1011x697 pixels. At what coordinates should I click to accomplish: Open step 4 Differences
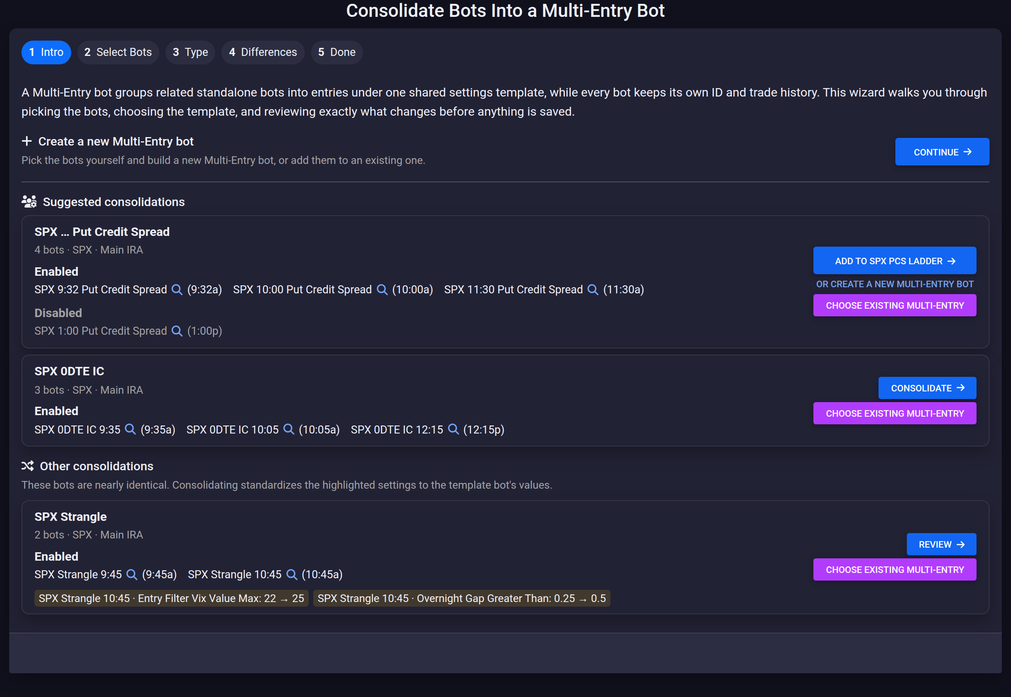pos(263,52)
